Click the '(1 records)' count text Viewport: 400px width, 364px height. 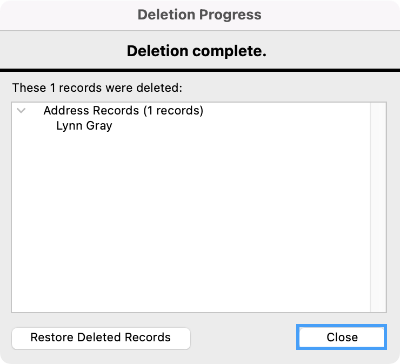coord(173,111)
